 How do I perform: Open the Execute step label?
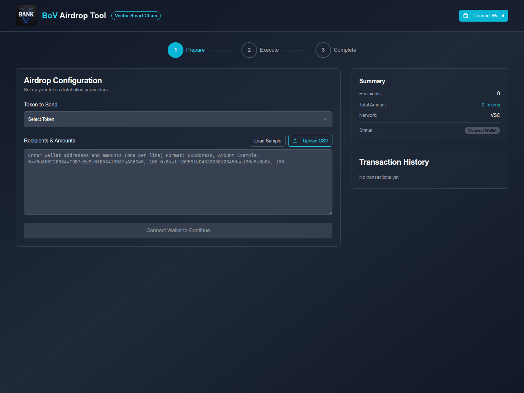(x=269, y=50)
